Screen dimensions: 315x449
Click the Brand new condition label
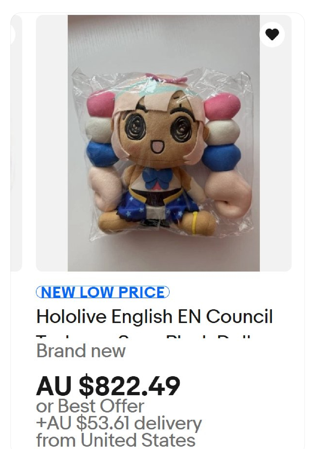point(81,350)
